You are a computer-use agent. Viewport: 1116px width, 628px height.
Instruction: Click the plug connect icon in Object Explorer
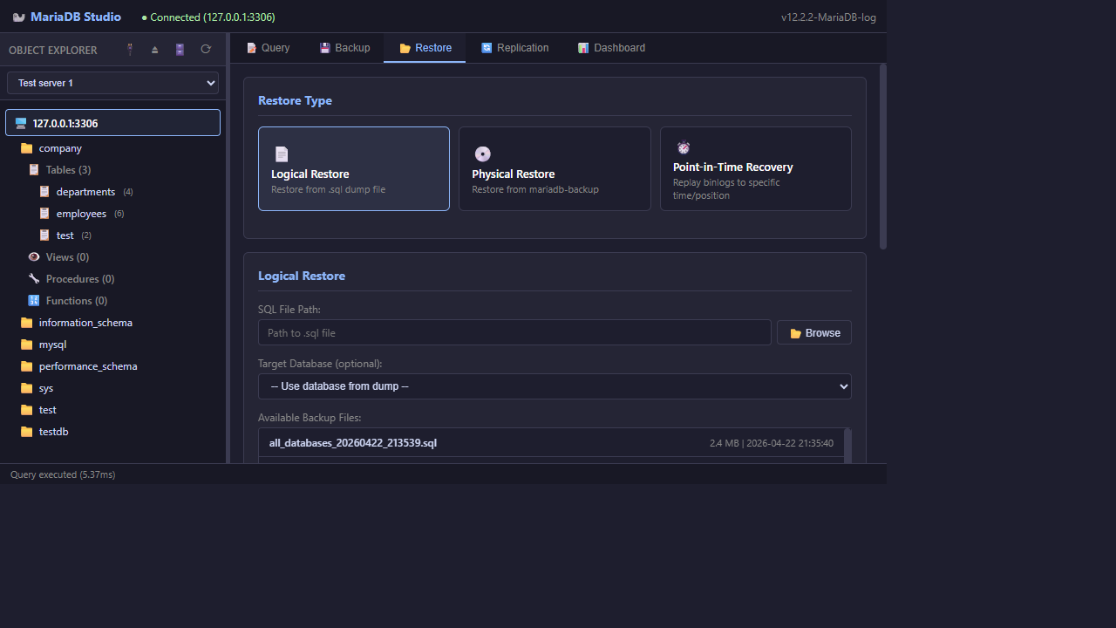131,50
